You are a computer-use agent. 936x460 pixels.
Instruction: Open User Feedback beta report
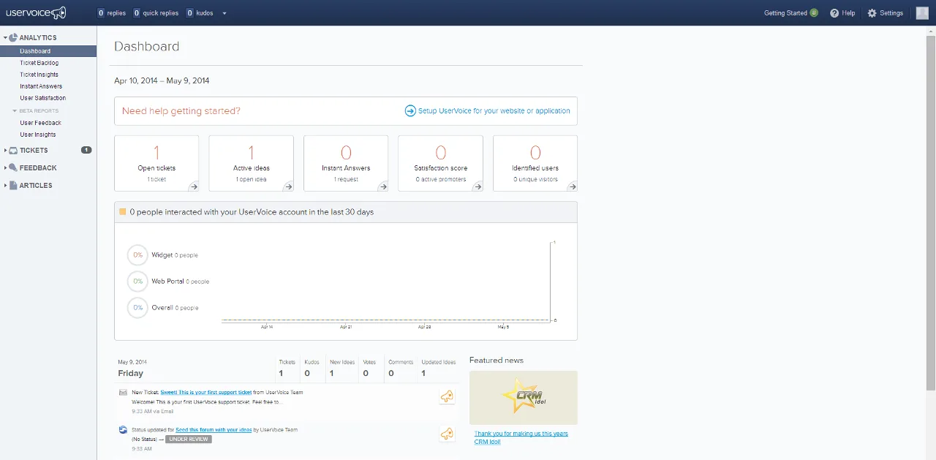tap(41, 123)
